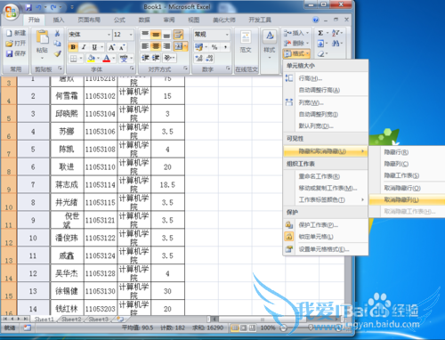The image size is (445, 340).
Task: Select 行高 row height menu item
Action: [326, 78]
